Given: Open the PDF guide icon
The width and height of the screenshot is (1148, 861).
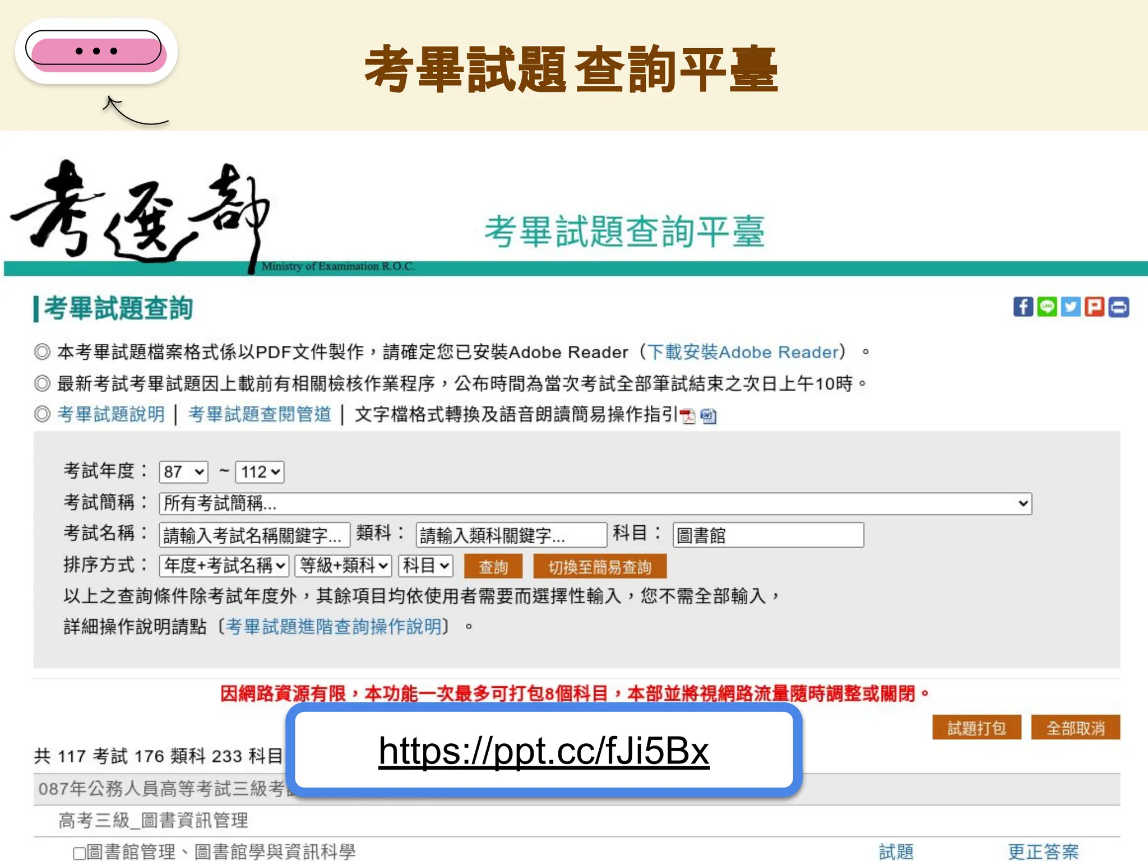Looking at the screenshot, I should coord(688,416).
